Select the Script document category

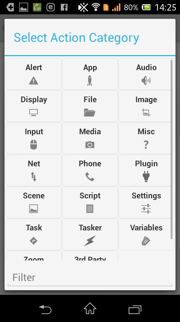[x=90, y=202]
